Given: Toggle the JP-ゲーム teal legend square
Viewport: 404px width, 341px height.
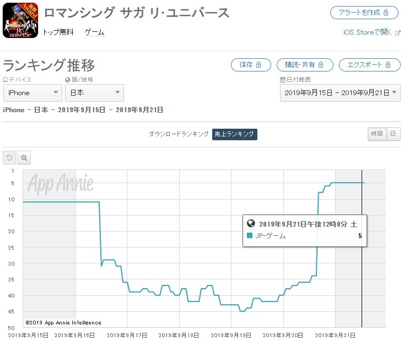Looking at the screenshot, I should coord(250,235).
